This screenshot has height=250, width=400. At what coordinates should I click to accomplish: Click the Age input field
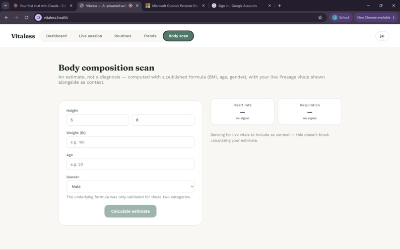click(131, 164)
